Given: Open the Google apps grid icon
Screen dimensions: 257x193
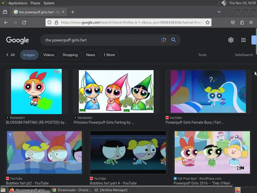Looking at the screenshot, I should click(x=243, y=40).
